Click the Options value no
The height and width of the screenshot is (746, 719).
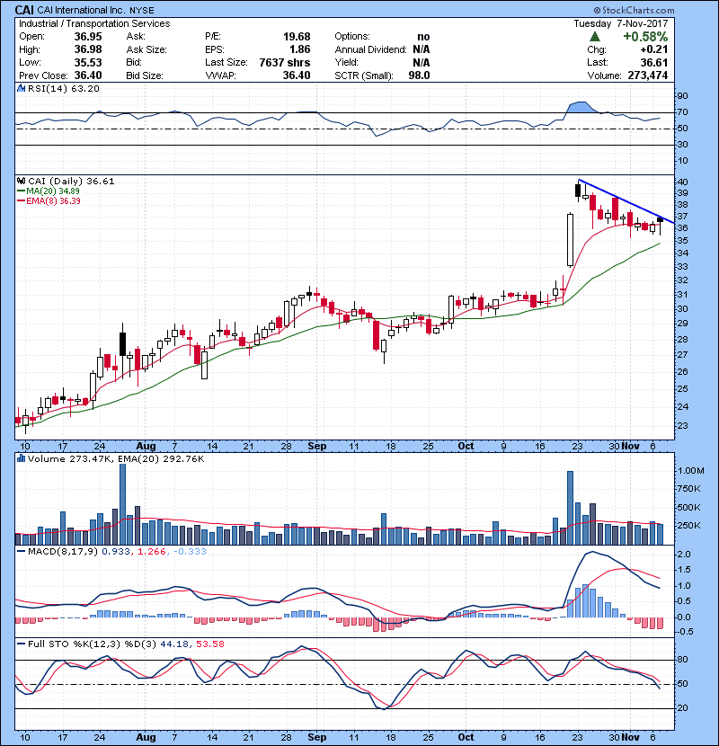(423, 37)
